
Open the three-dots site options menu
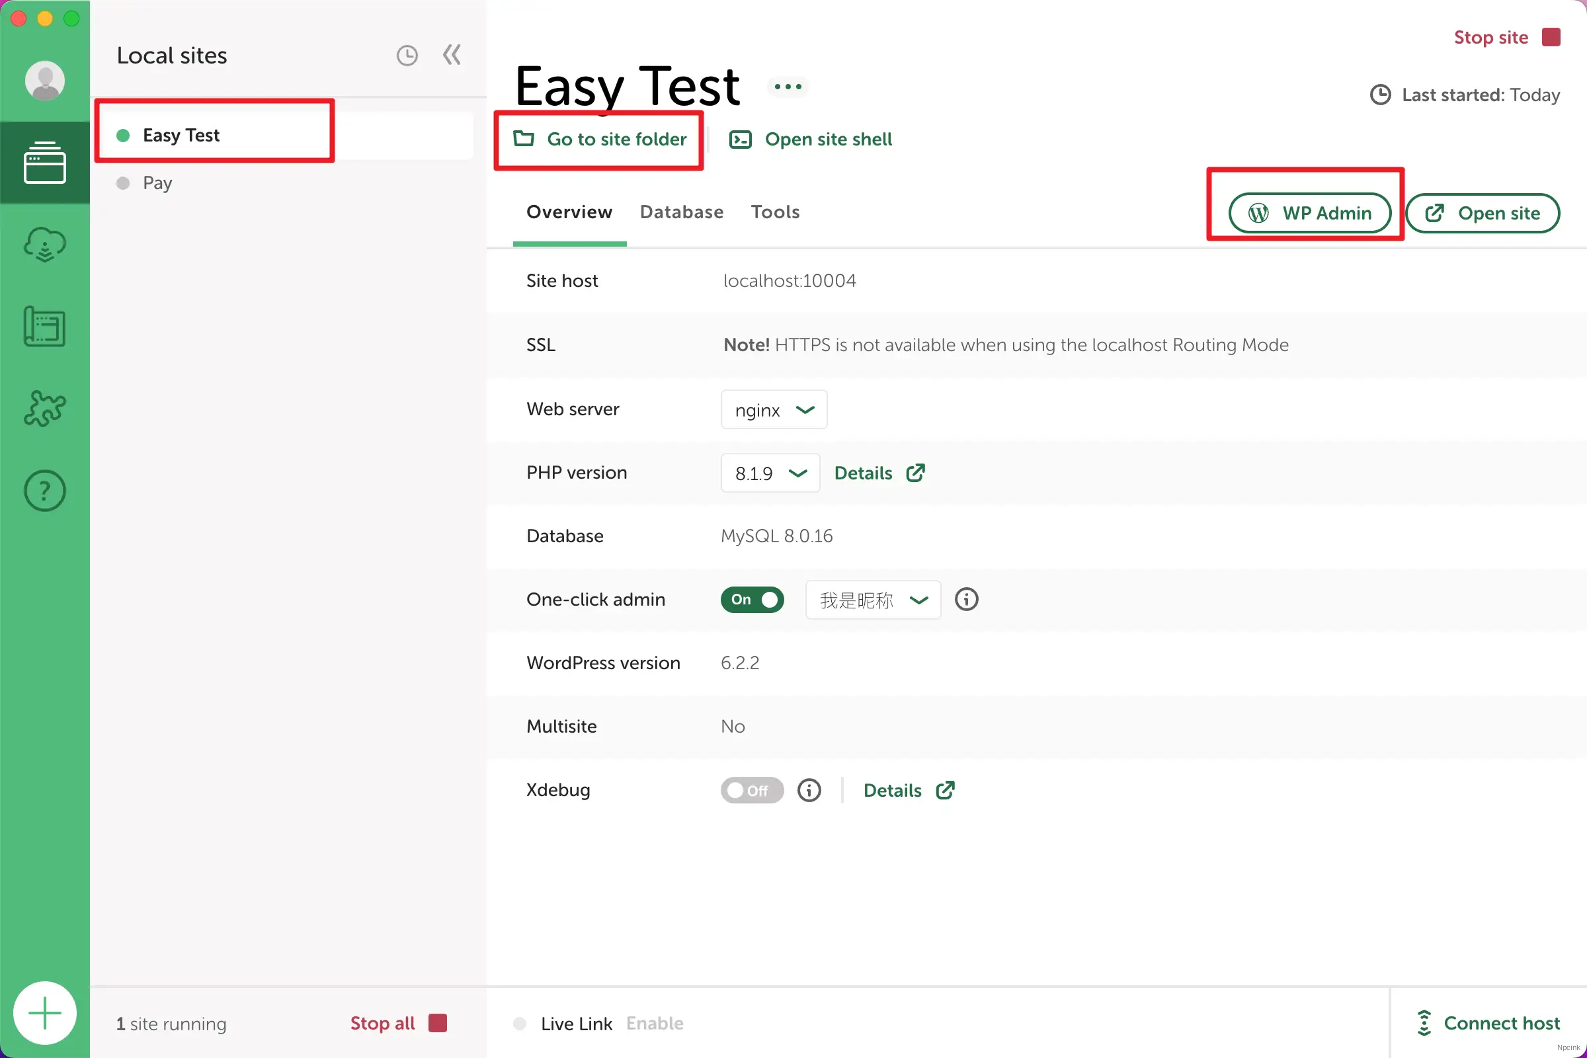coord(788,87)
